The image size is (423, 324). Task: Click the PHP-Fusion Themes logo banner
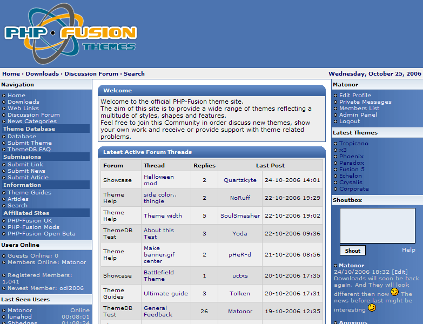71,33
